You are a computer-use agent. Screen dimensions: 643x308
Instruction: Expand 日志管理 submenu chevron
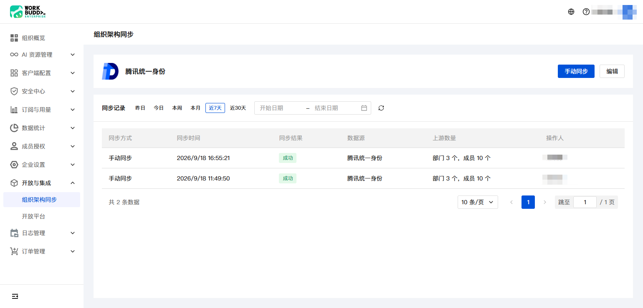[73, 233]
